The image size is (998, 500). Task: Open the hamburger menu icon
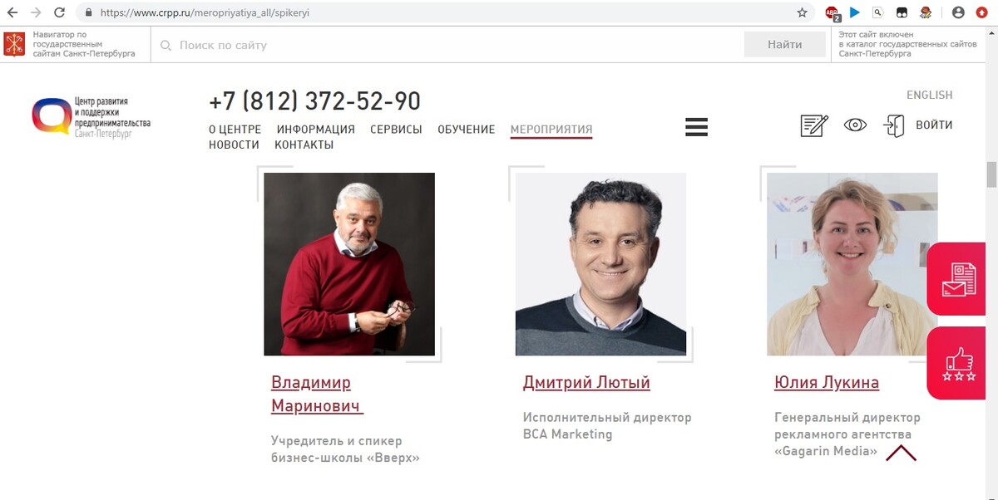pos(696,126)
